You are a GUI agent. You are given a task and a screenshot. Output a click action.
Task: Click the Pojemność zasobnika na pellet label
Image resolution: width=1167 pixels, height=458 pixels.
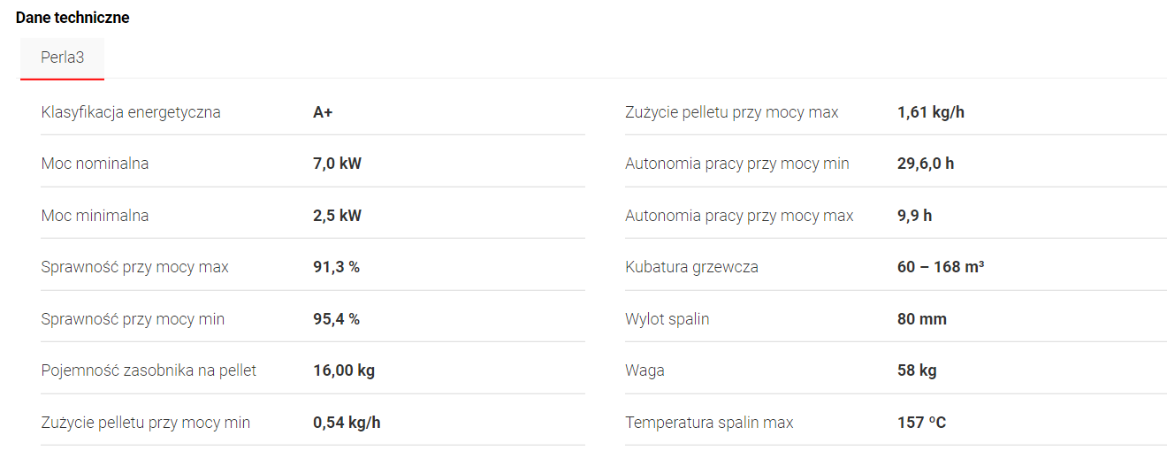coord(149,370)
